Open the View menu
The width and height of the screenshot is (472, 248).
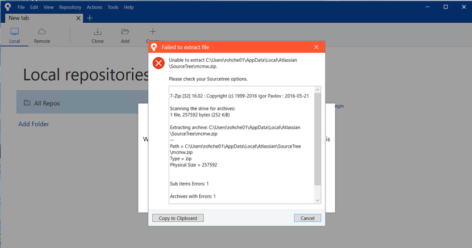48,7
